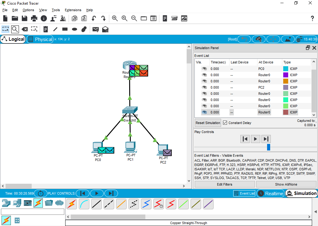Play the simulation in the Play Controls panel
318x226 pixels.
tap(255, 139)
